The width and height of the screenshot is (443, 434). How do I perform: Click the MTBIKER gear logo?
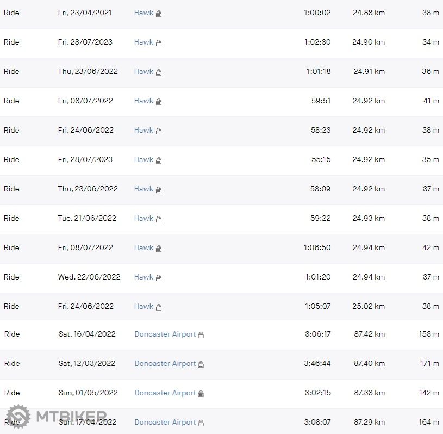coord(18,417)
